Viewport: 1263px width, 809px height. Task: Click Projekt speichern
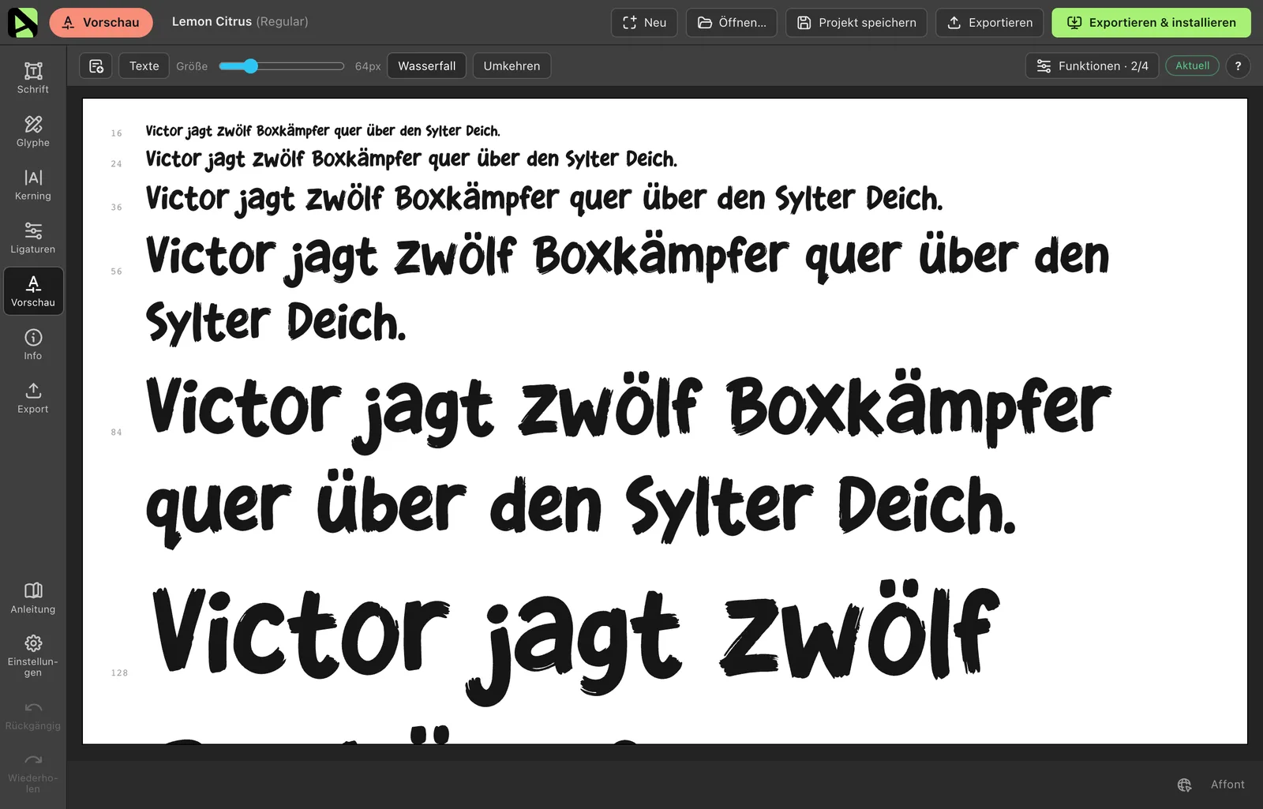pyautogui.click(x=856, y=22)
